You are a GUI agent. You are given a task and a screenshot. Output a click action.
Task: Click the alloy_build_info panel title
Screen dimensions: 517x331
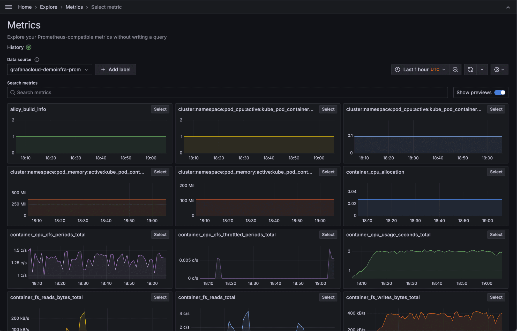click(x=28, y=109)
